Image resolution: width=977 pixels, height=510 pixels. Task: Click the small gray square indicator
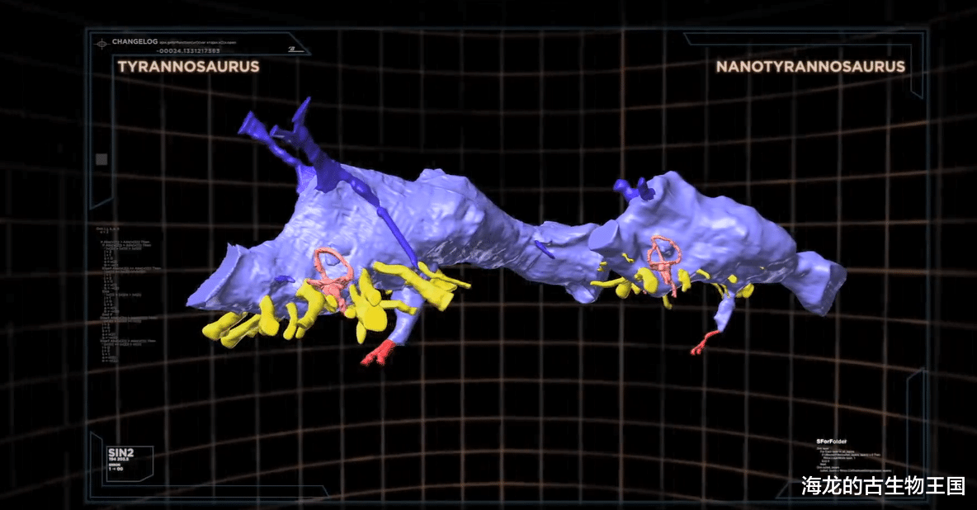click(101, 159)
